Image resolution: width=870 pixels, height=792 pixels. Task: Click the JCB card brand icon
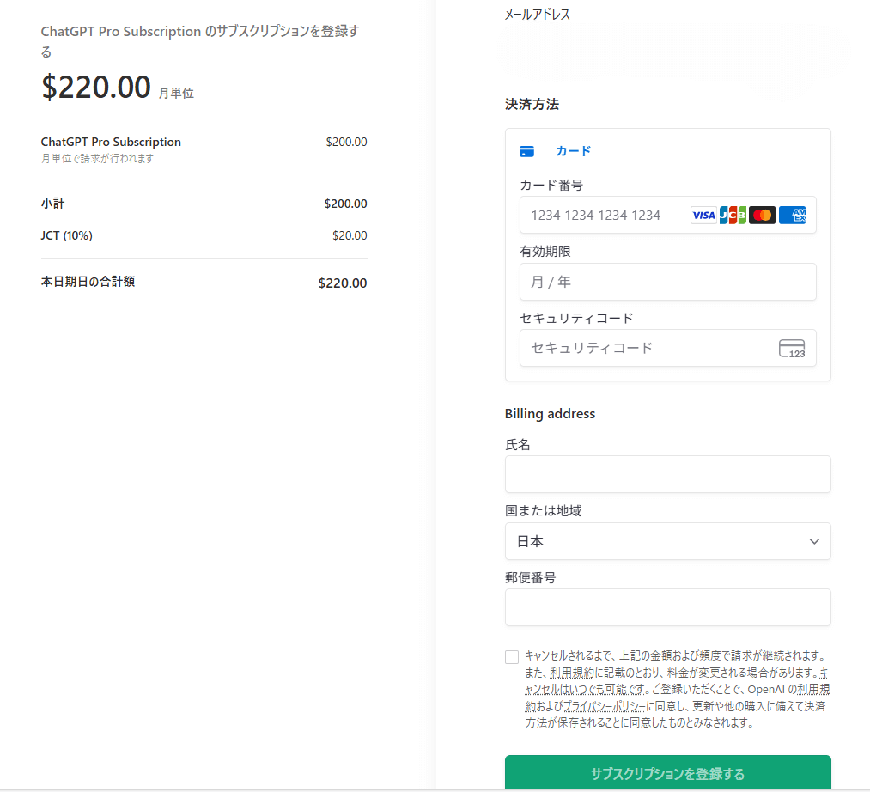click(x=733, y=216)
